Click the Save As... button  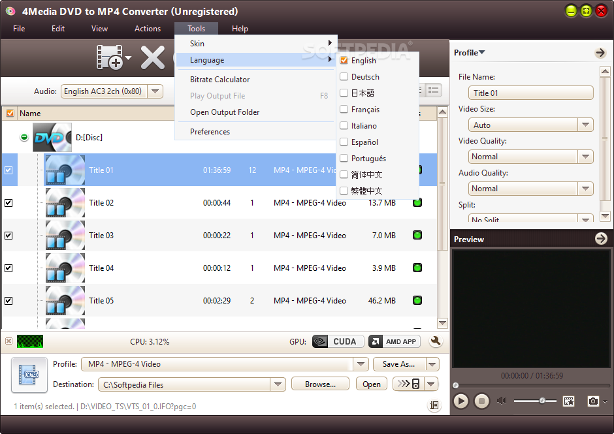399,364
